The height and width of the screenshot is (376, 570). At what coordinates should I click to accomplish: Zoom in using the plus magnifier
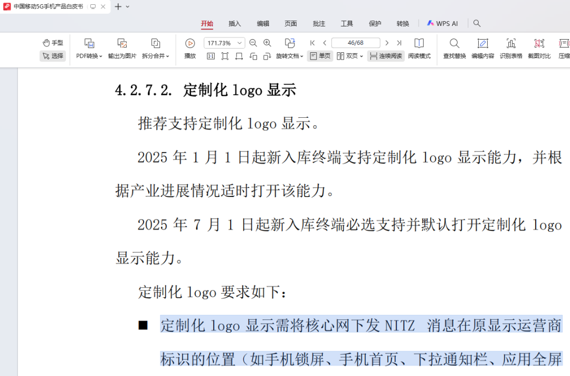(267, 43)
